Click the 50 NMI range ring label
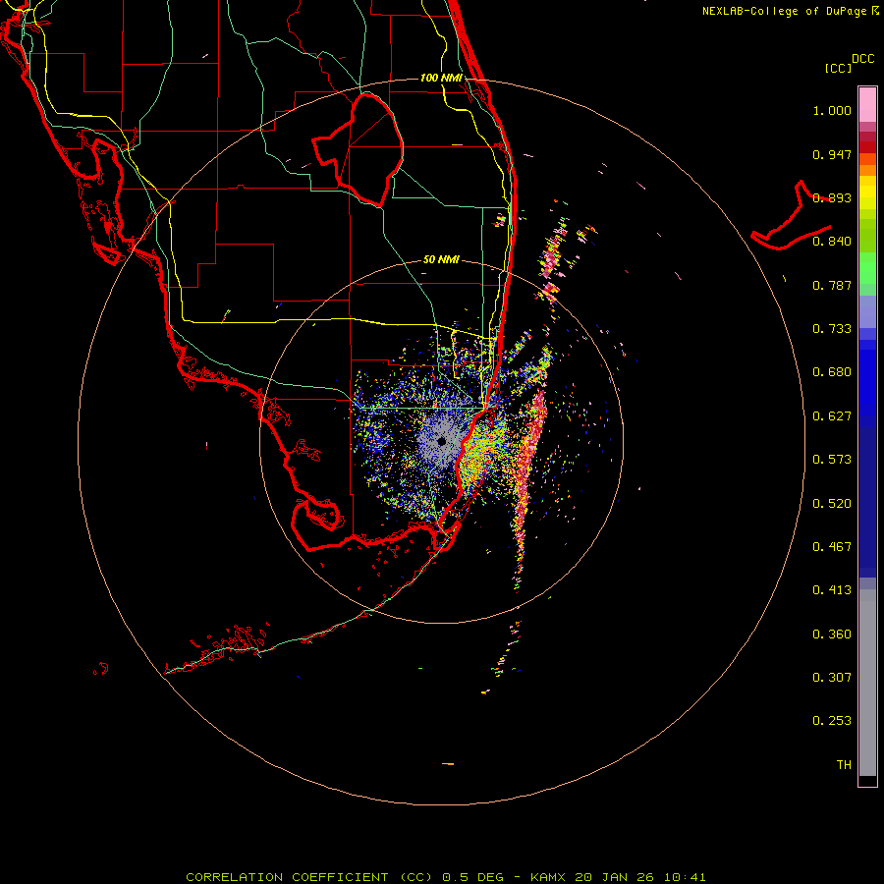This screenshot has height=884, width=884. pyautogui.click(x=441, y=259)
